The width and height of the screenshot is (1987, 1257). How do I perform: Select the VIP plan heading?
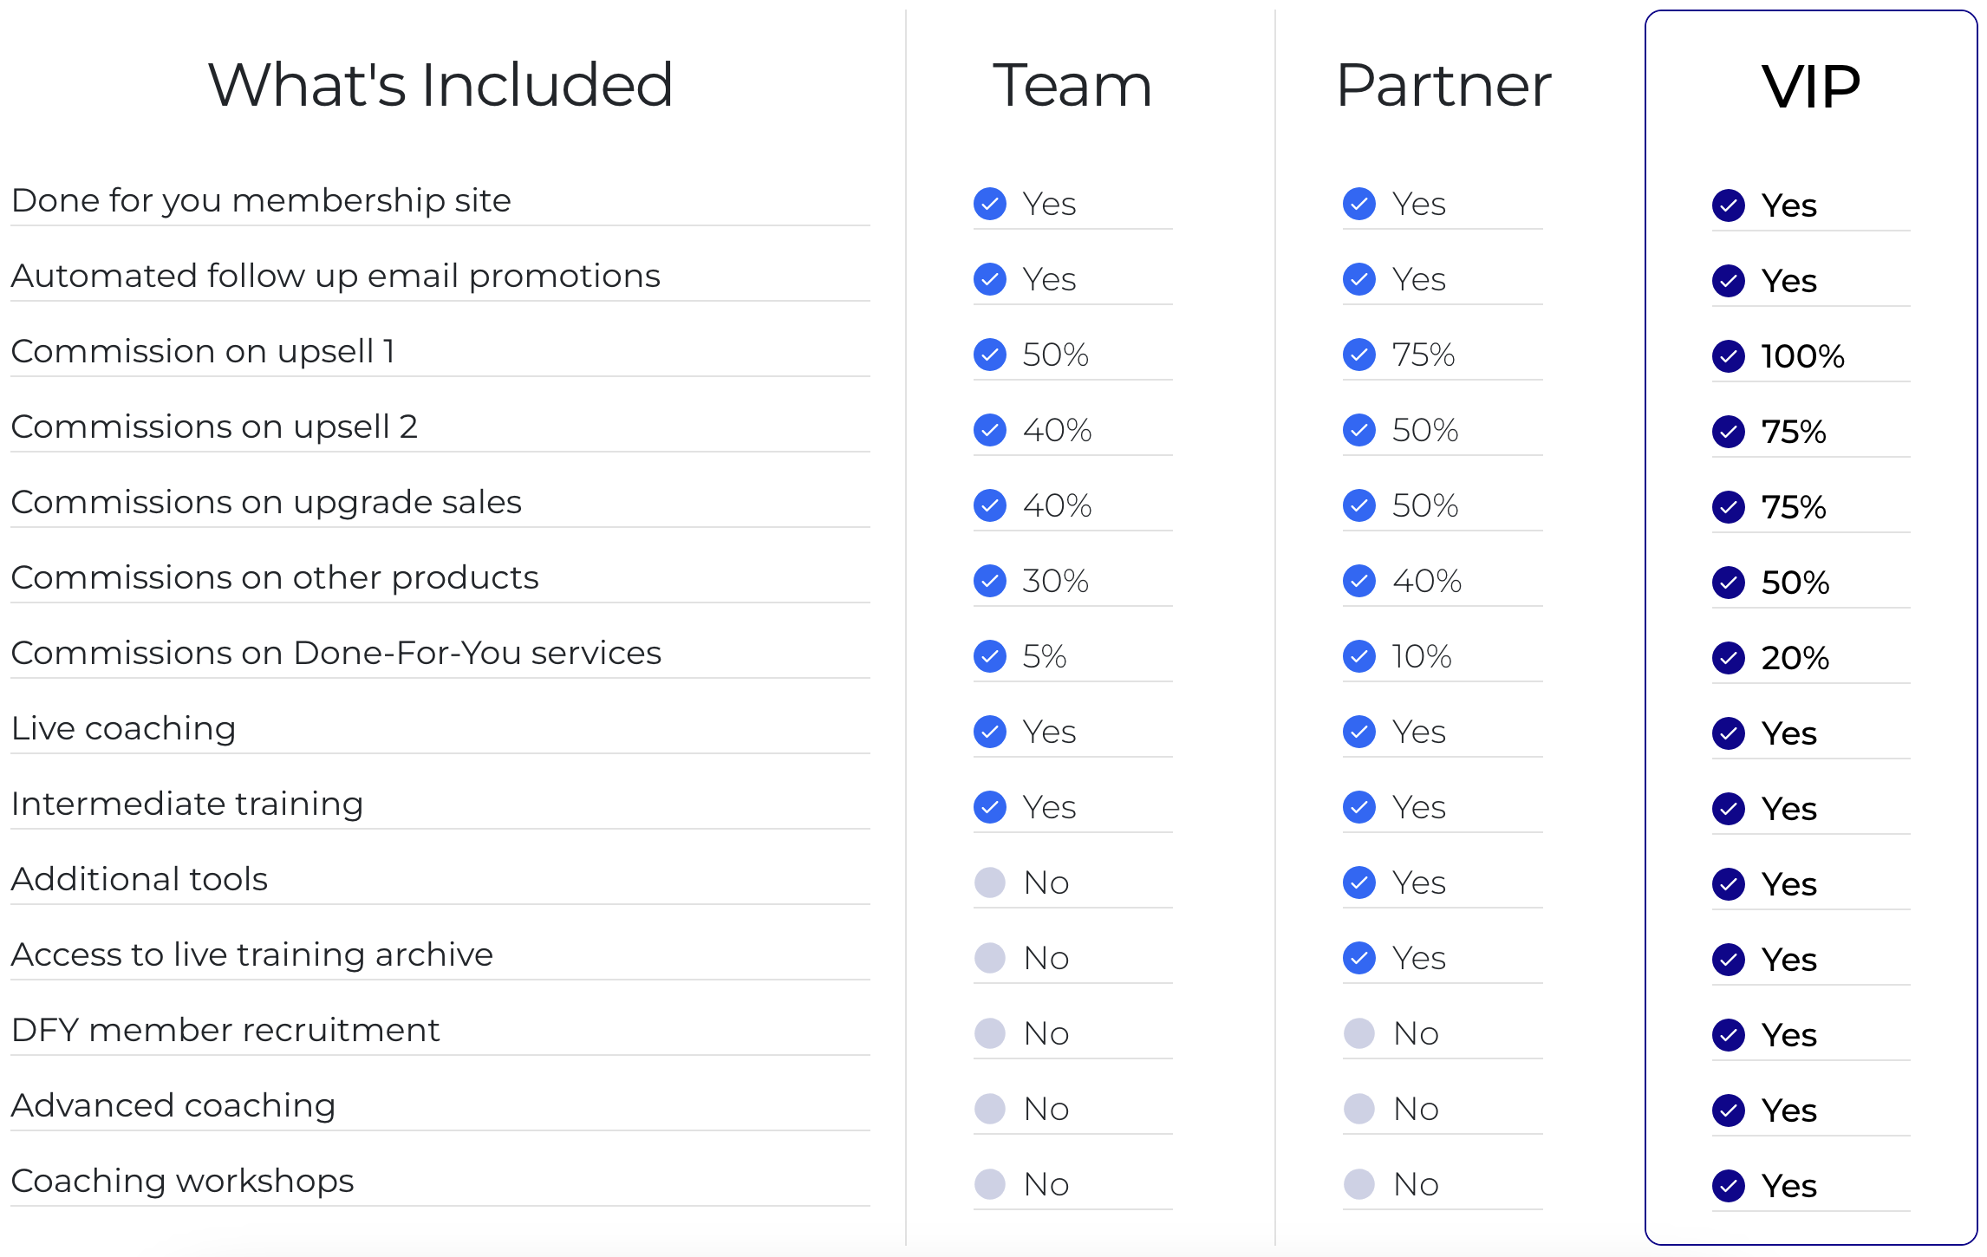[1810, 87]
